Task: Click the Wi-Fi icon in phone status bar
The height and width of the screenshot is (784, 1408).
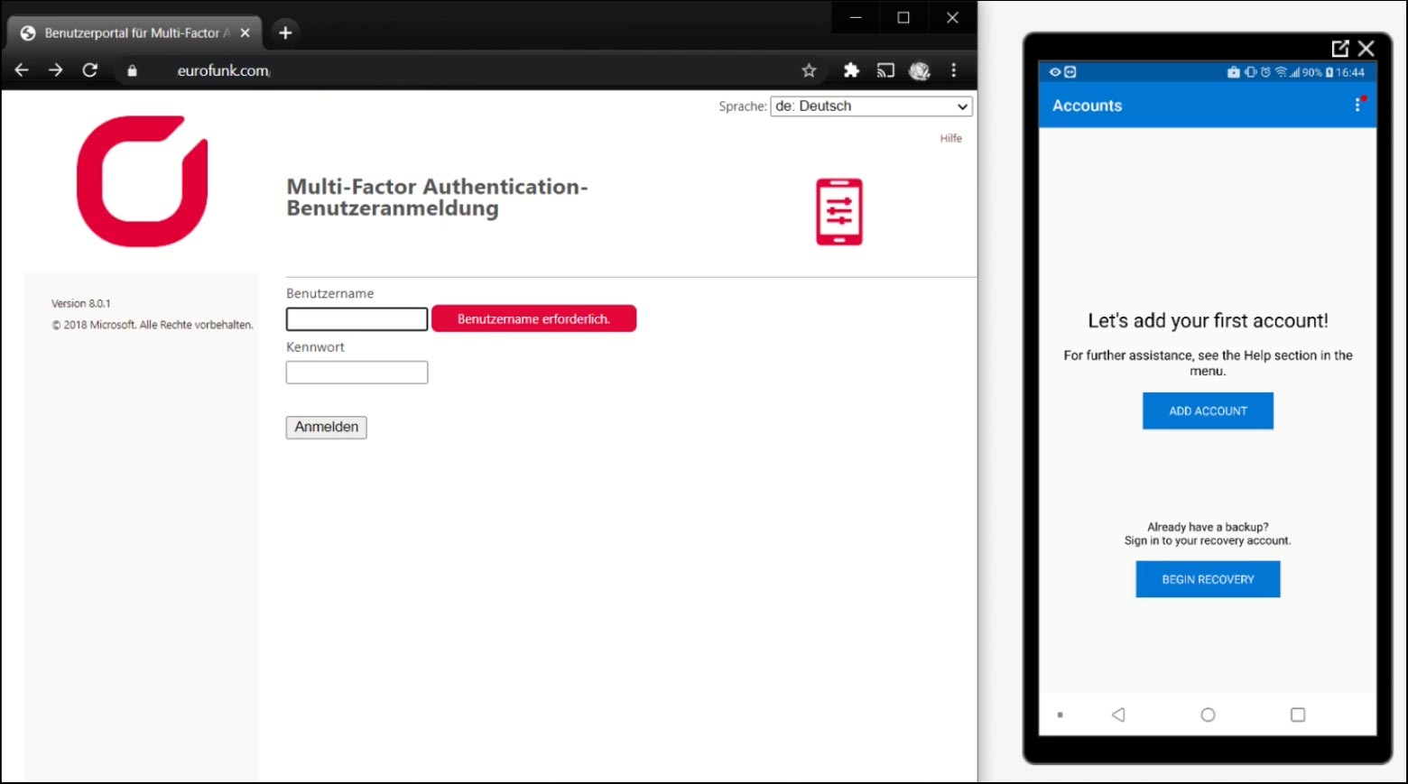Action: point(1281,72)
